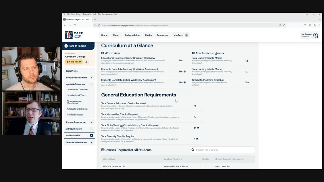Click the search magnifier icon in course search
The width and height of the screenshot is (324, 182).
click(x=193, y=150)
